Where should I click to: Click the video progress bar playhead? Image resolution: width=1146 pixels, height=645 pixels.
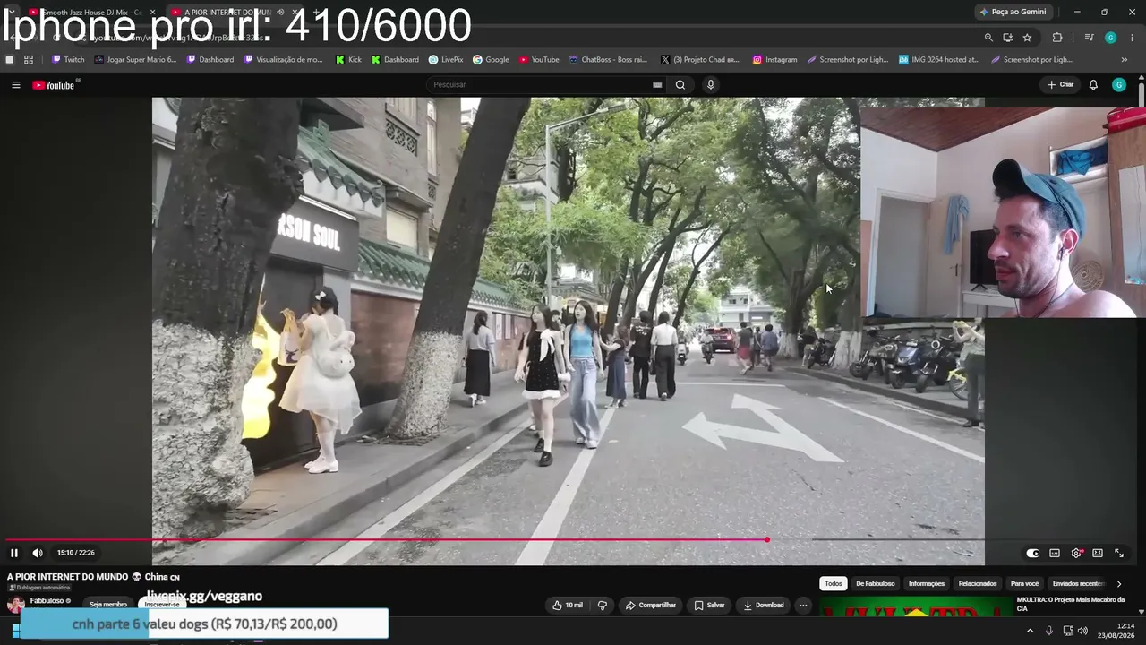pyautogui.click(x=767, y=539)
